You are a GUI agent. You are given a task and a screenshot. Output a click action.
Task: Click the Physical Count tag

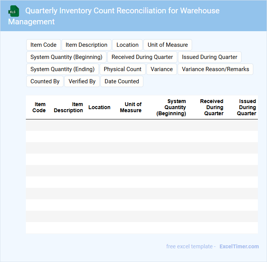[x=122, y=69]
